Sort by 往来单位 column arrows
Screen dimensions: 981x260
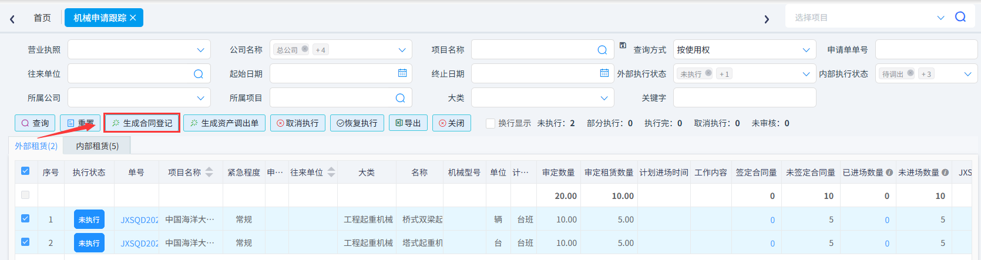point(331,172)
